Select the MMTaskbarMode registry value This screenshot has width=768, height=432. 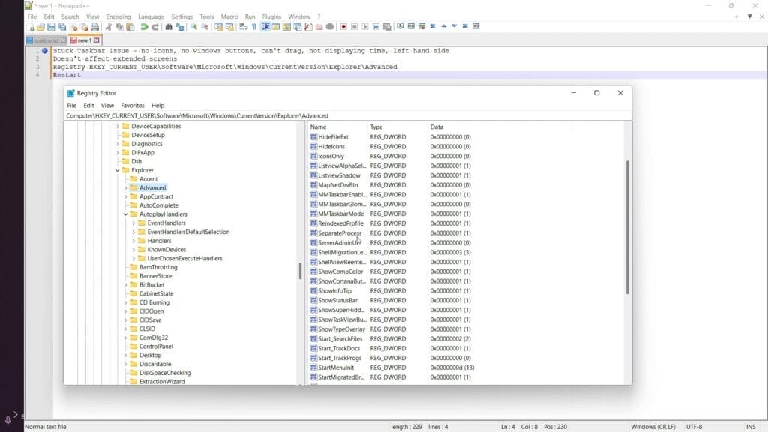(340, 214)
